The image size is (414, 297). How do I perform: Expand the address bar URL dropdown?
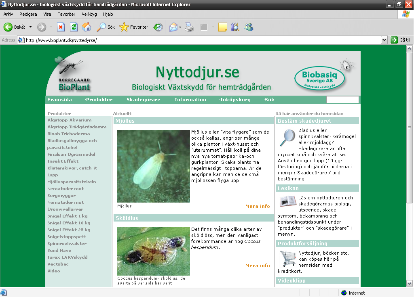[x=384, y=40]
